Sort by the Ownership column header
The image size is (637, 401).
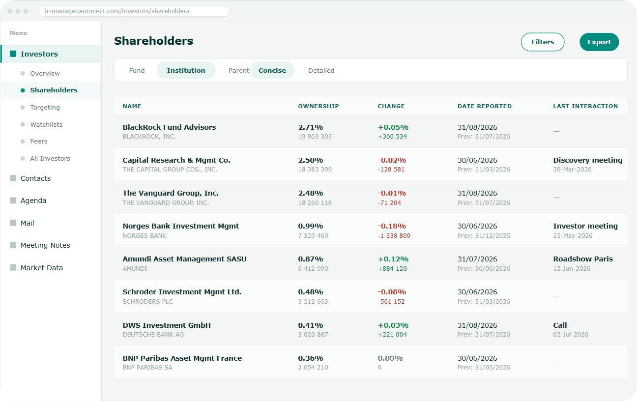318,106
